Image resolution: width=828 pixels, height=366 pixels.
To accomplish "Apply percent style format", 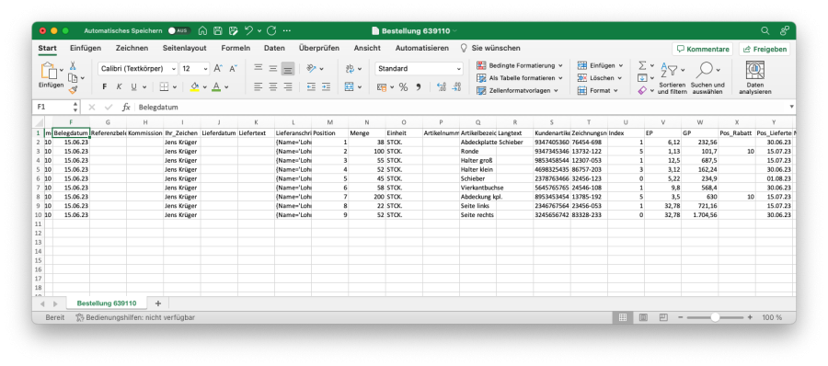I will click(404, 87).
